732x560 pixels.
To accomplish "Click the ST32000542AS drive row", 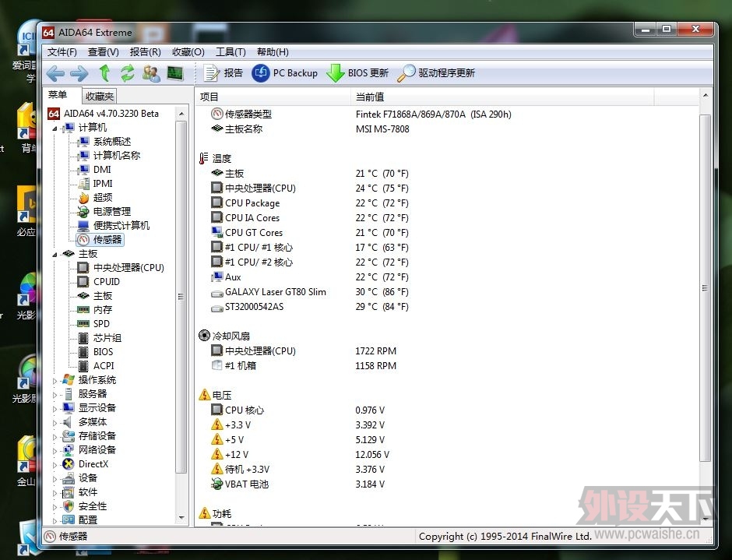I will 447,307.
